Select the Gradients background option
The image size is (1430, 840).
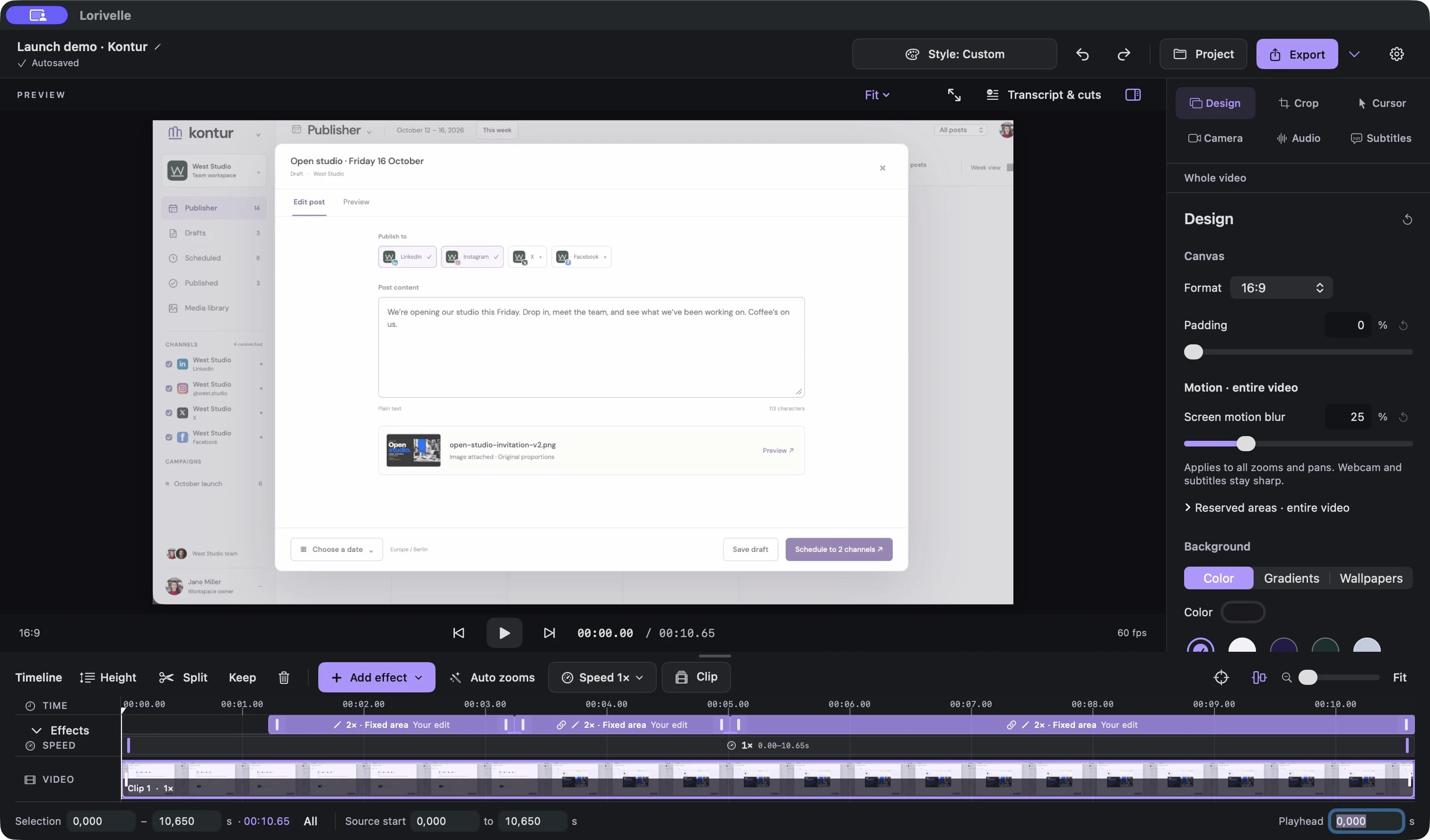(x=1291, y=578)
